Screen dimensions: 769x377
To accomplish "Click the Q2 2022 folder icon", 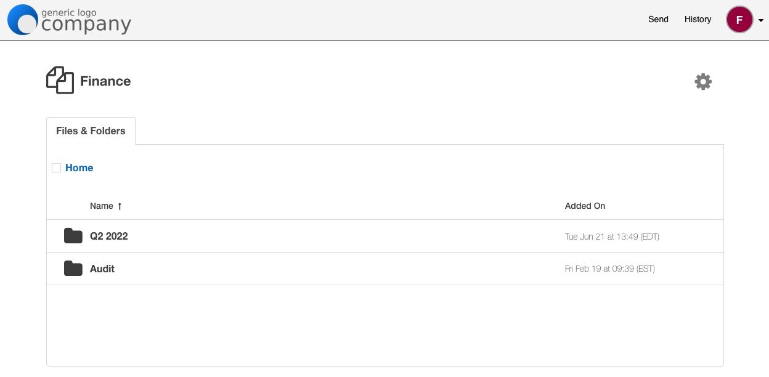I will click(73, 236).
